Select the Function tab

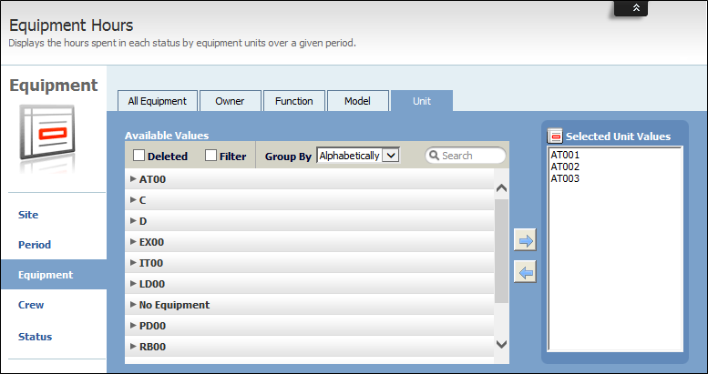coord(294,101)
